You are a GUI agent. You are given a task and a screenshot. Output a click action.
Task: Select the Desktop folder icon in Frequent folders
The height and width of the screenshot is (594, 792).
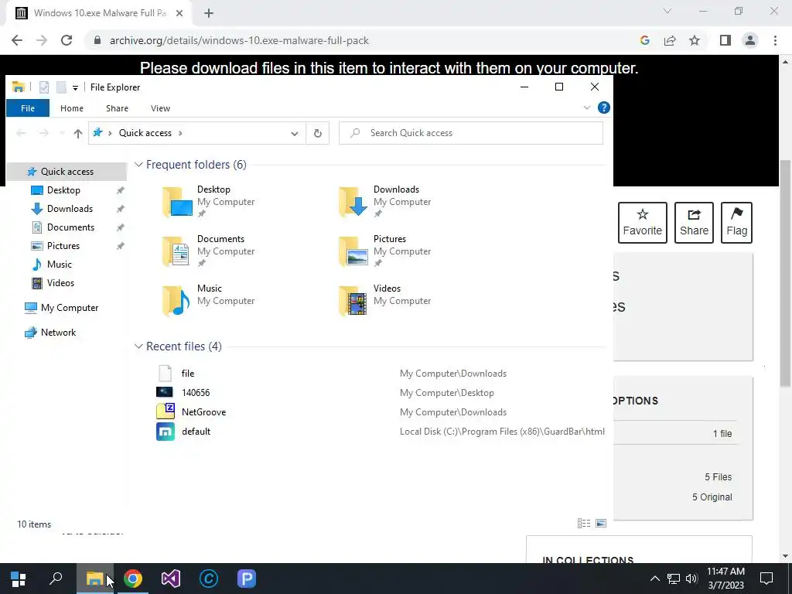[177, 202]
